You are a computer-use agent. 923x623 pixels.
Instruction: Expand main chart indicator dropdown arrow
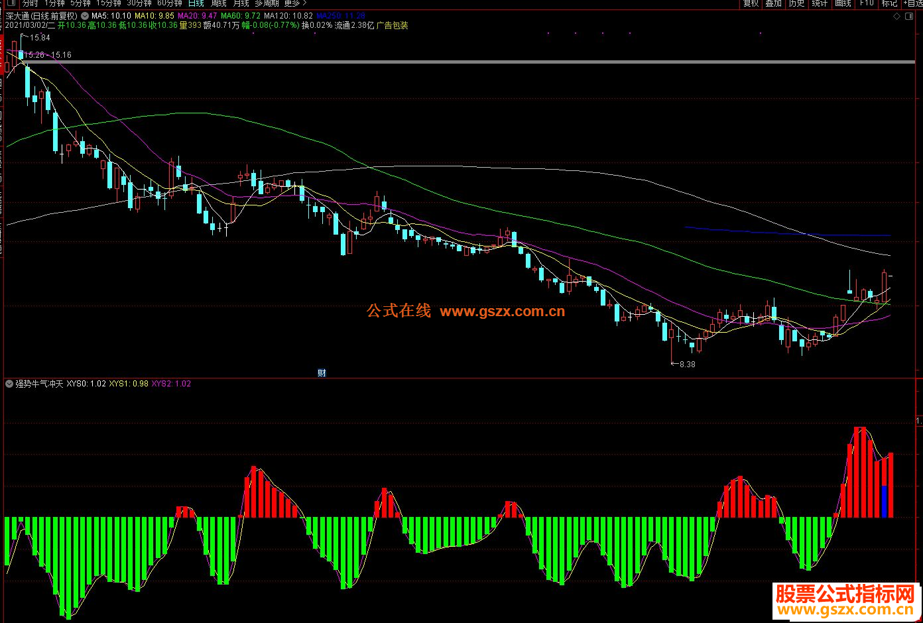85,15
